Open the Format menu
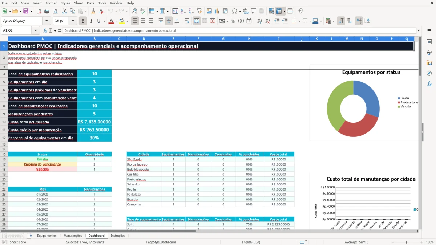The width and height of the screenshot is (436, 245). tap(51, 3)
